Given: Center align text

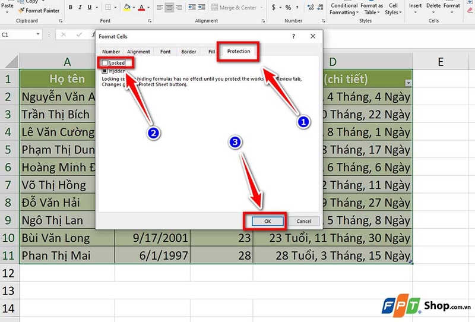Looking at the screenshot, I should pos(169,7).
